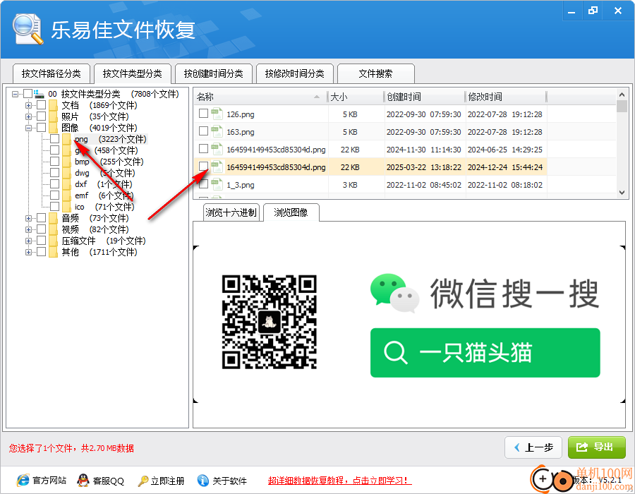Click the 文档 folder icon
The height and width of the screenshot is (494, 635).
53,105
